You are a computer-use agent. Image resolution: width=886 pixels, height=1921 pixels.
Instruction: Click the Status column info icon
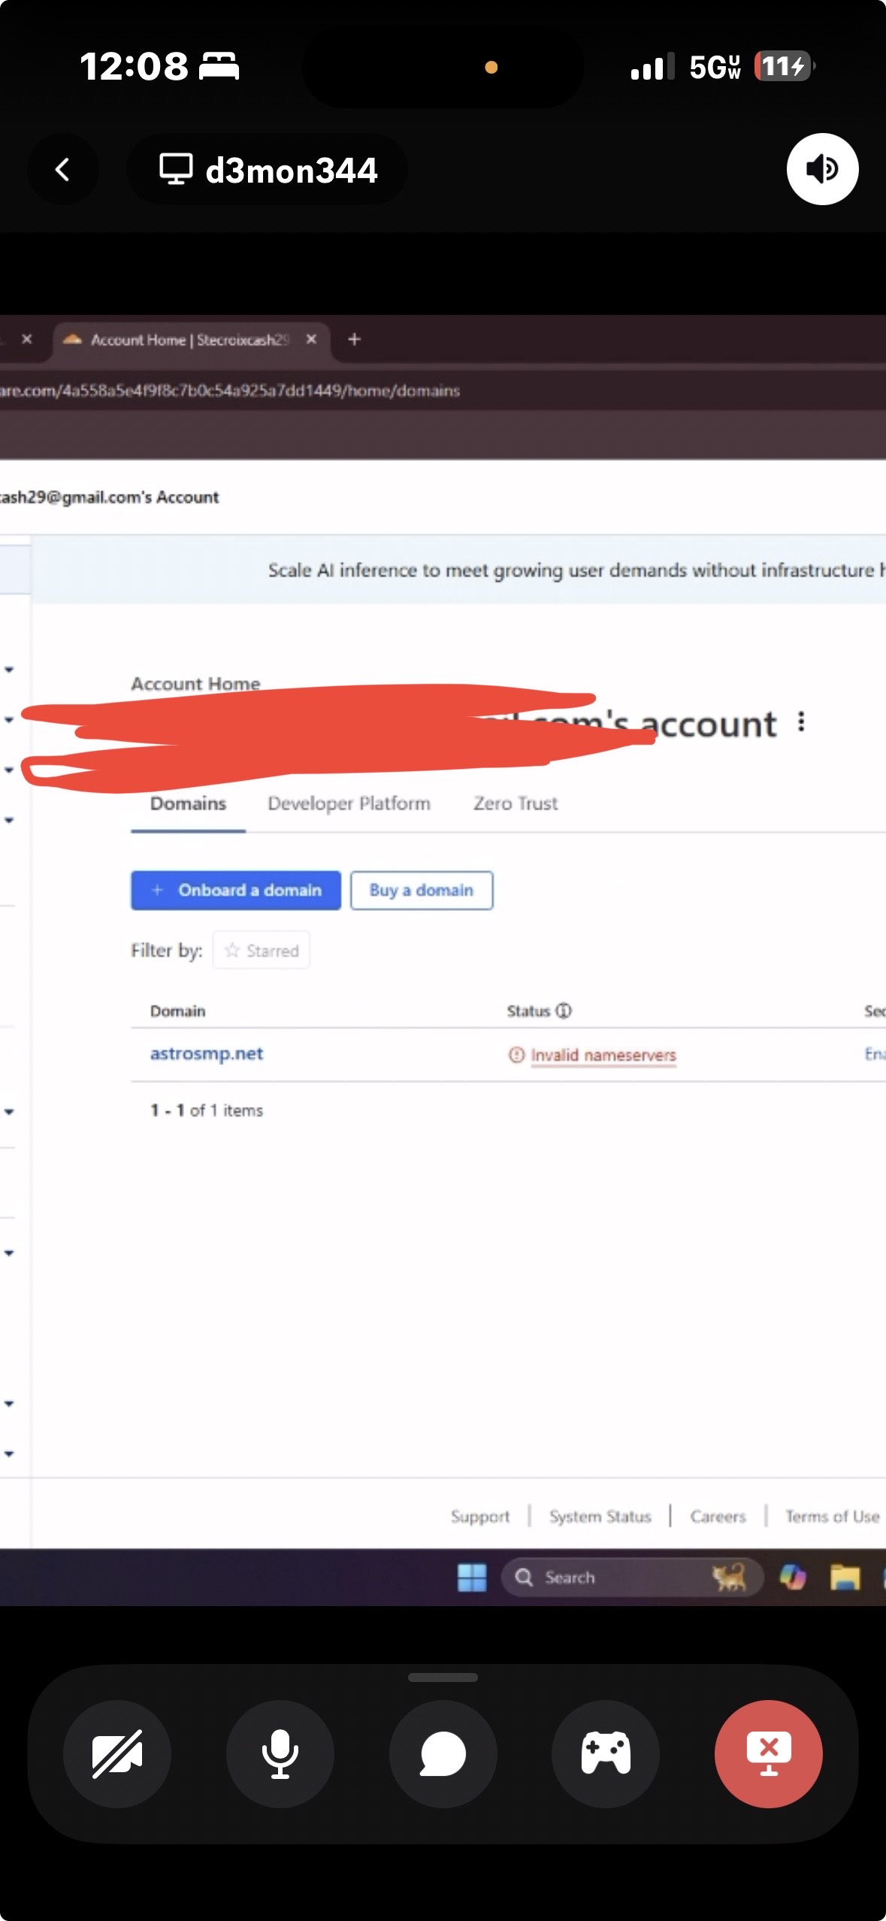[x=564, y=1011]
